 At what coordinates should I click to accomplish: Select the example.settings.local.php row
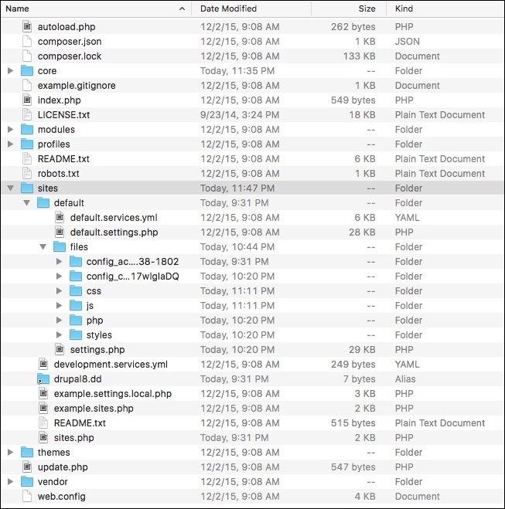(x=252, y=393)
